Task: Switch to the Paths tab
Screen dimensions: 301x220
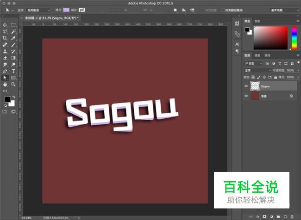Action: (267, 55)
